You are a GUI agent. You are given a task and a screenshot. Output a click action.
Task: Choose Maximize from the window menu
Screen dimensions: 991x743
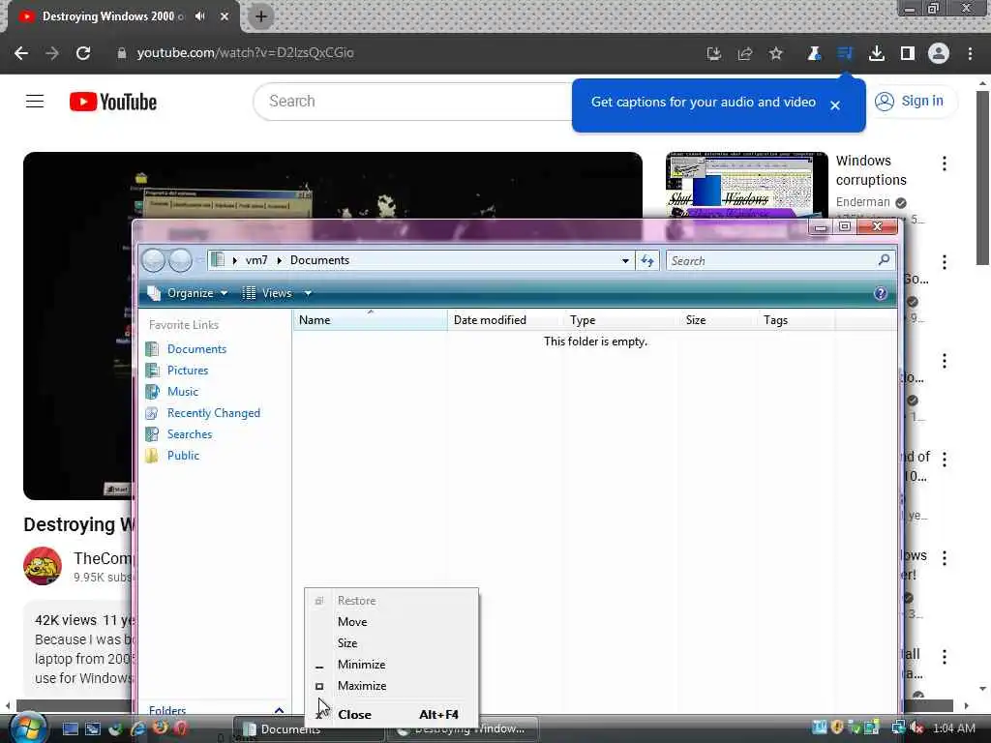pyautogui.click(x=391, y=686)
